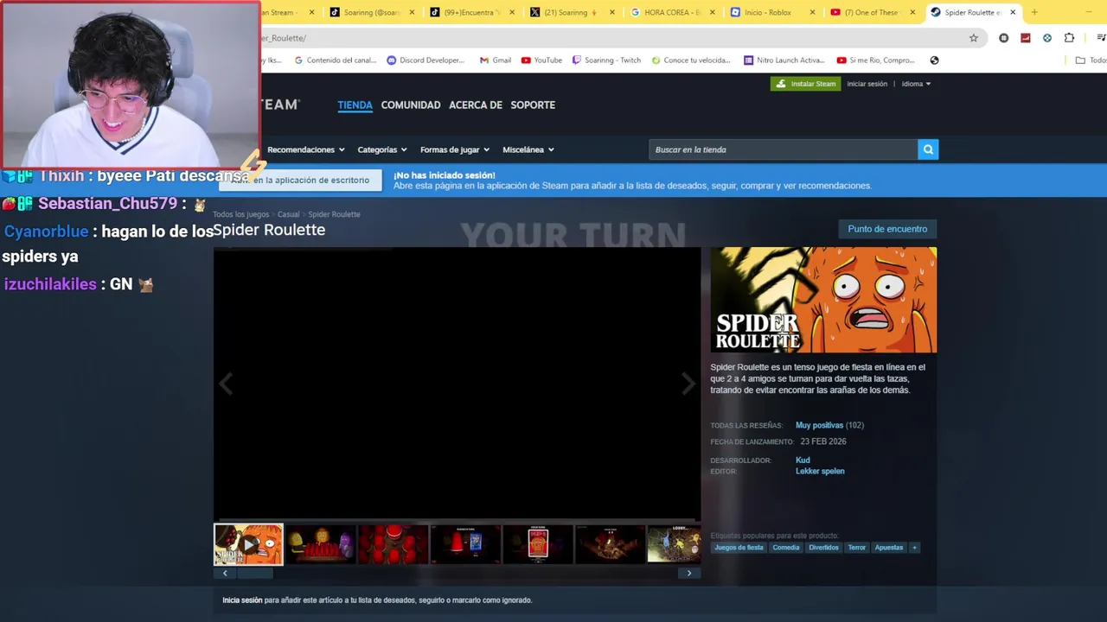Image resolution: width=1107 pixels, height=622 pixels.
Task: Click the Gmail bookmark icon
Action: click(x=484, y=60)
